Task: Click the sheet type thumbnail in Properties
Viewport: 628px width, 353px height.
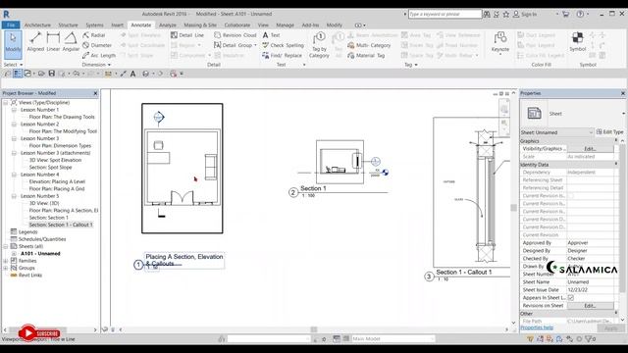Action: click(x=534, y=114)
